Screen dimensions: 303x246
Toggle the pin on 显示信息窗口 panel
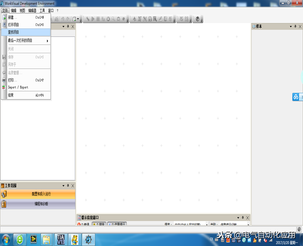[243, 218]
